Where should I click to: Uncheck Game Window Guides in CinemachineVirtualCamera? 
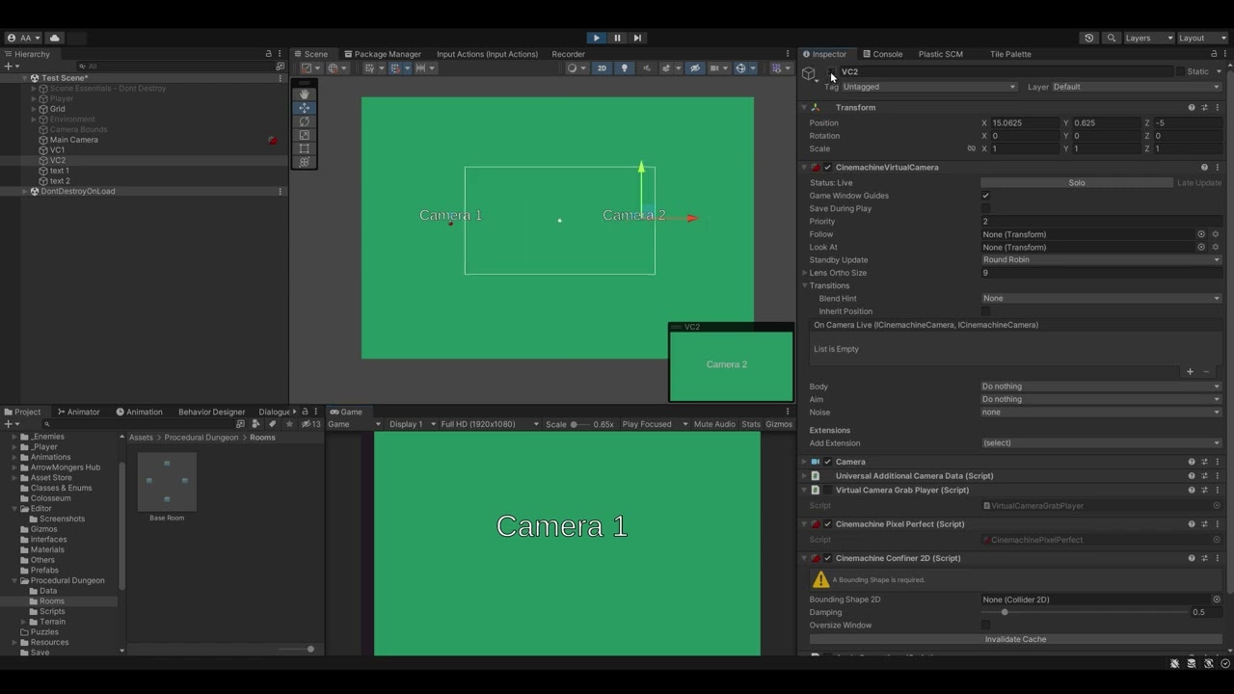[x=985, y=196]
